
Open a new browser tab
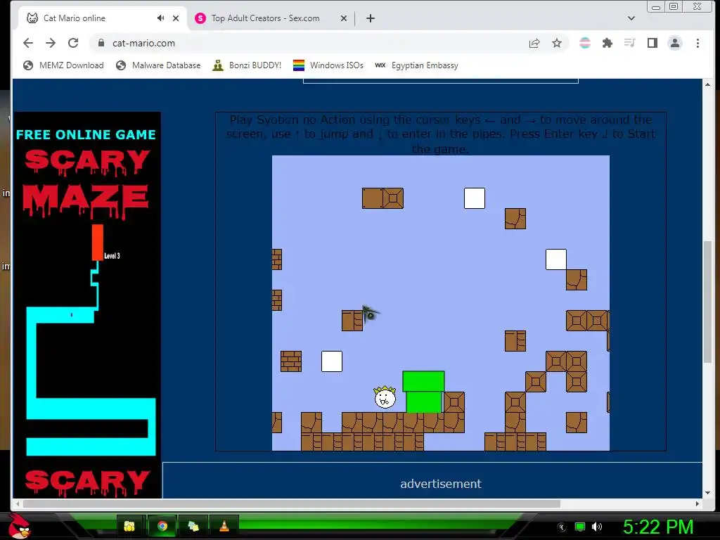[x=371, y=18]
